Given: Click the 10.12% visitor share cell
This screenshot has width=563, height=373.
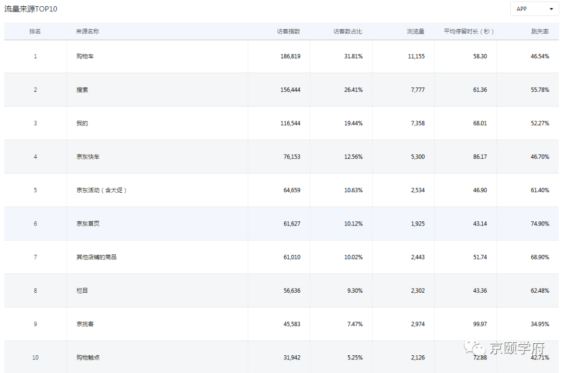Looking at the screenshot, I should coord(353,224).
